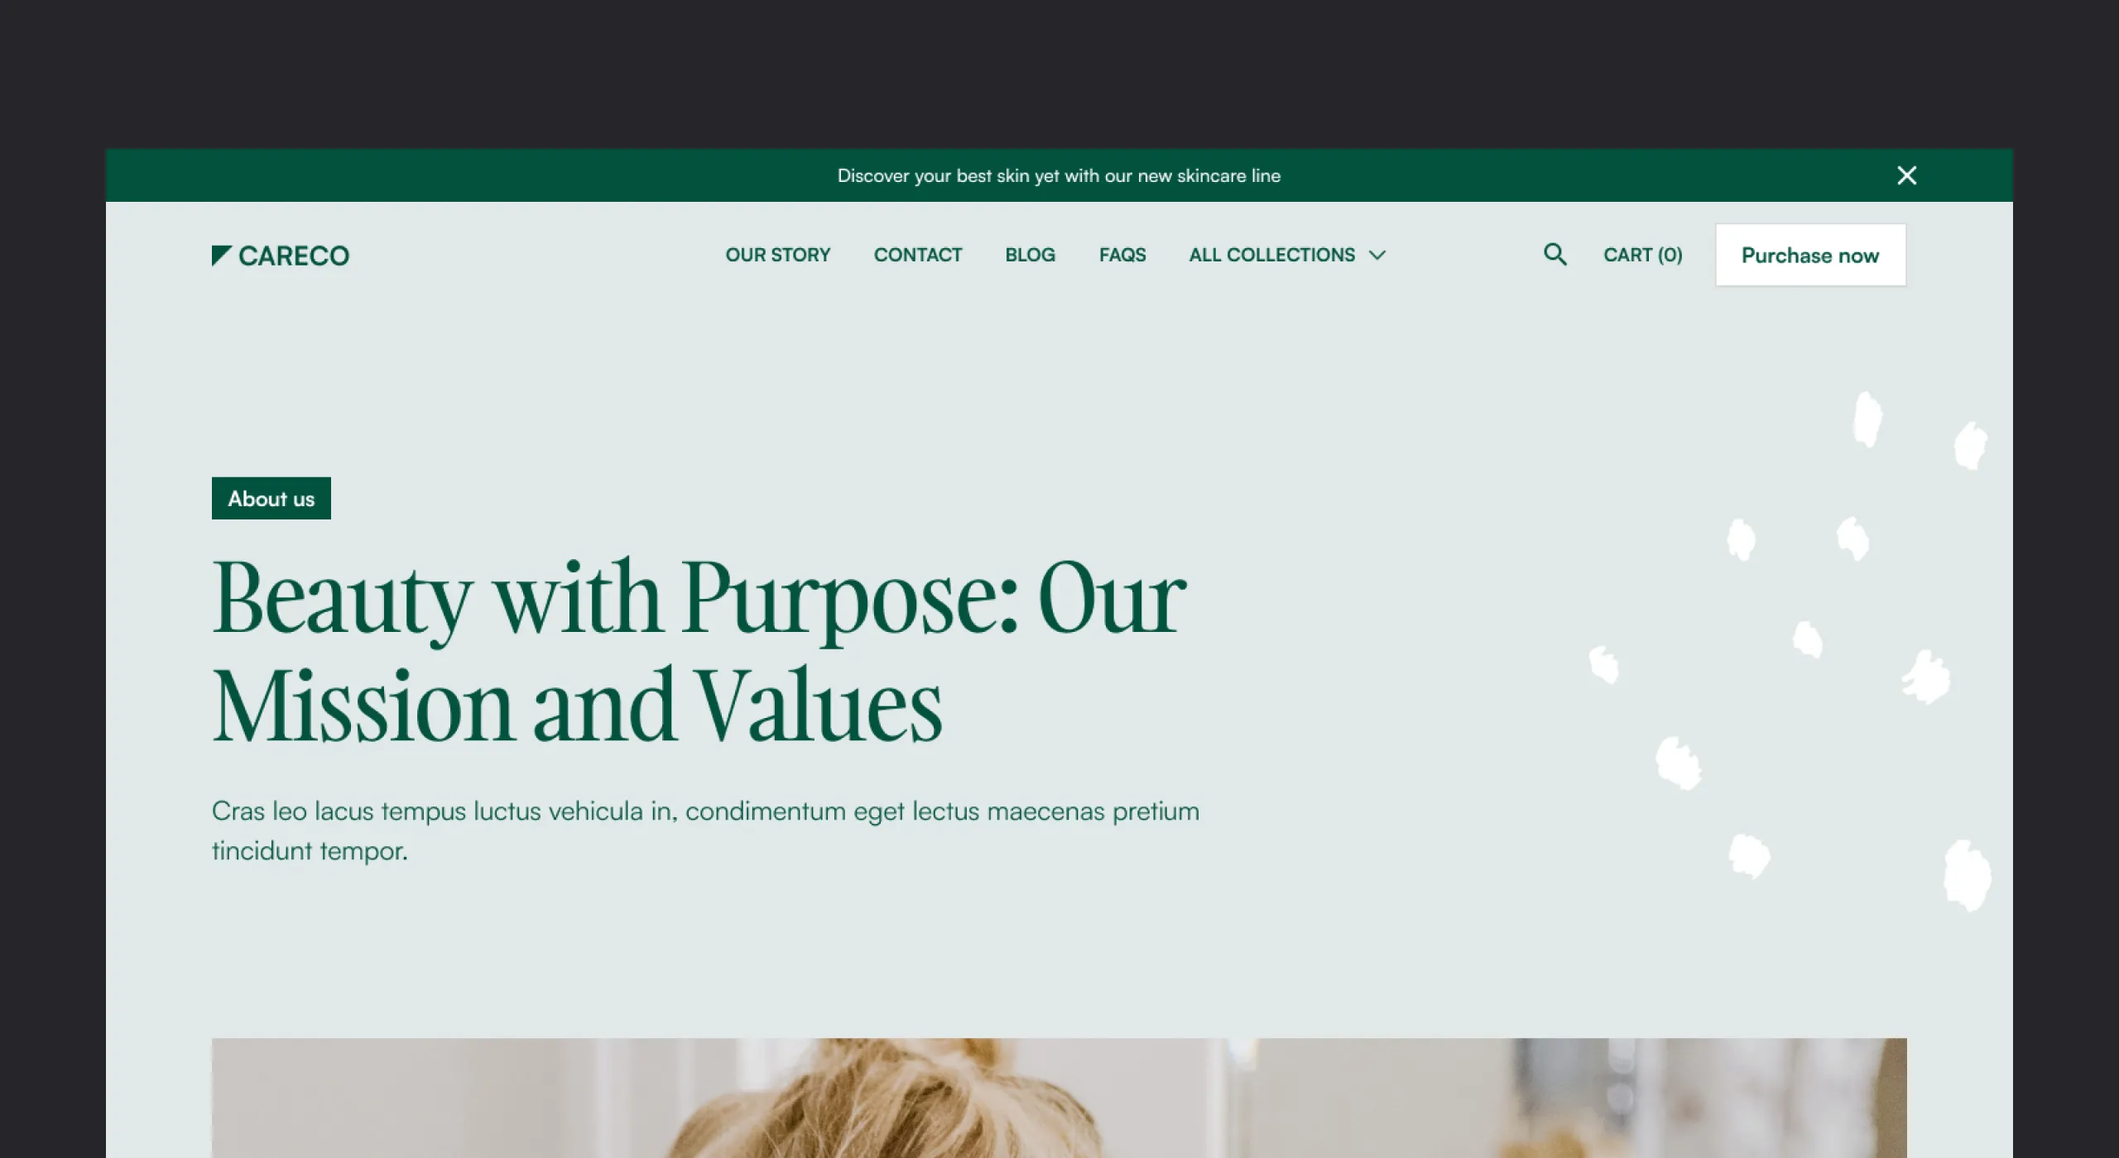Click the Purchase now button

pos(1811,255)
